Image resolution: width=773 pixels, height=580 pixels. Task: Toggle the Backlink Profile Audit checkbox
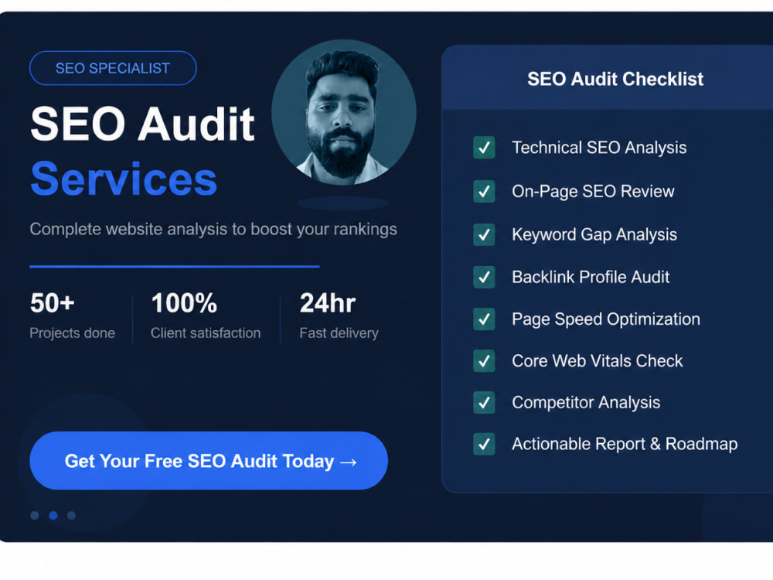tap(484, 277)
